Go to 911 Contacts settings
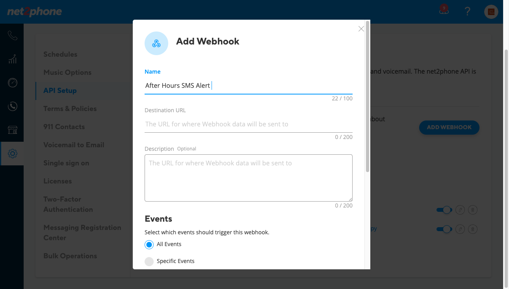This screenshot has width=509, height=289. pos(64,127)
